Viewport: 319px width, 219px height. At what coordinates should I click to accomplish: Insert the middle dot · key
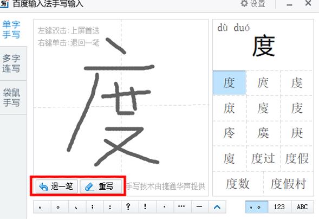[x=165, y=207]
